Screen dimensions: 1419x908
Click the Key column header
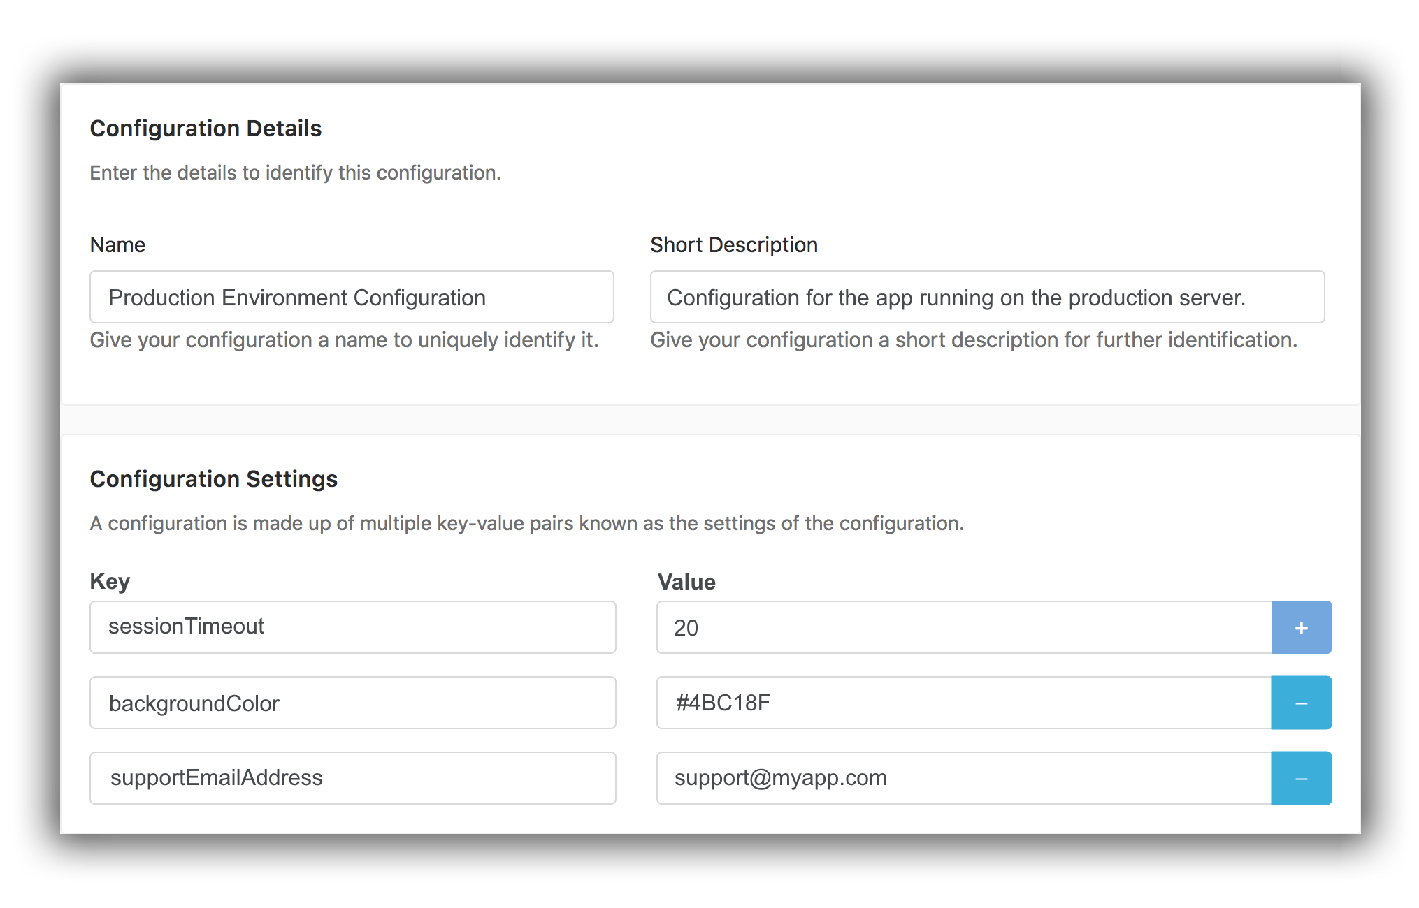pos(109,580)
